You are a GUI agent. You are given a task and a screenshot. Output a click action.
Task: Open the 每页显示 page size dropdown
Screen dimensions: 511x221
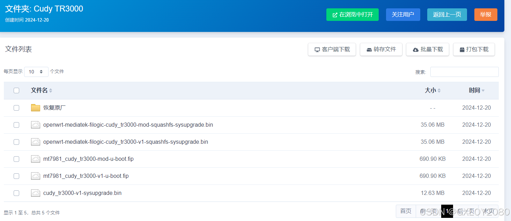coord(36,72)
